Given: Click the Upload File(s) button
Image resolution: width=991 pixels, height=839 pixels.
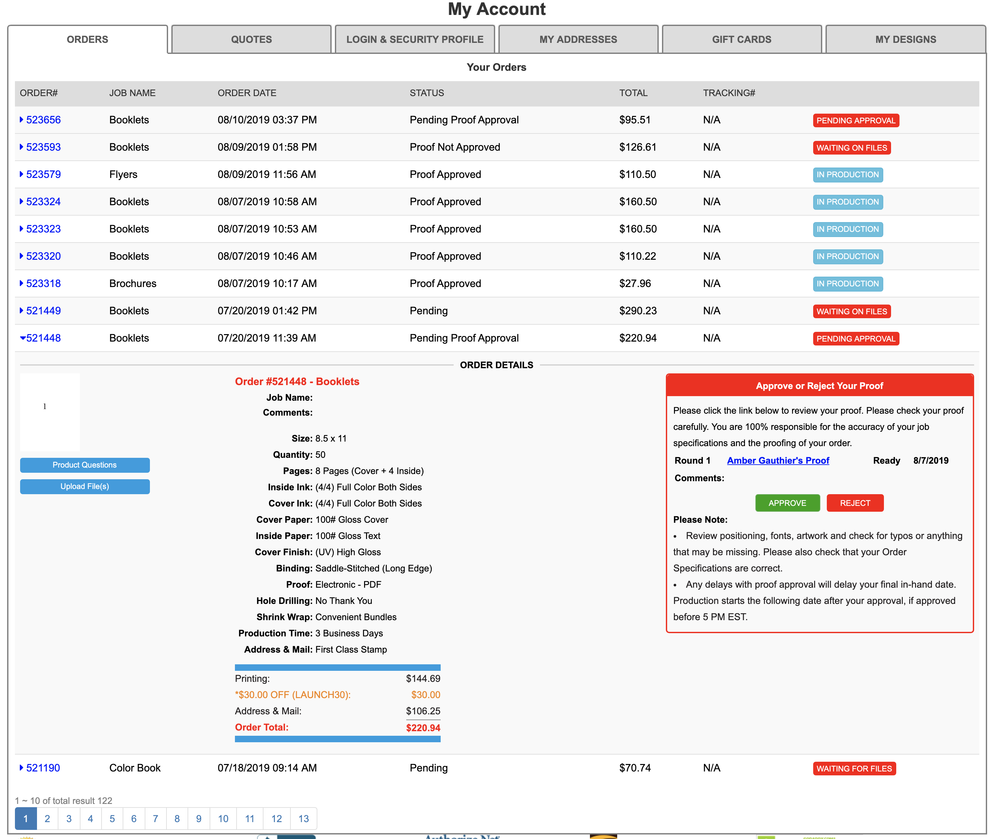Looking at the screenshot, I should point(85,486).
